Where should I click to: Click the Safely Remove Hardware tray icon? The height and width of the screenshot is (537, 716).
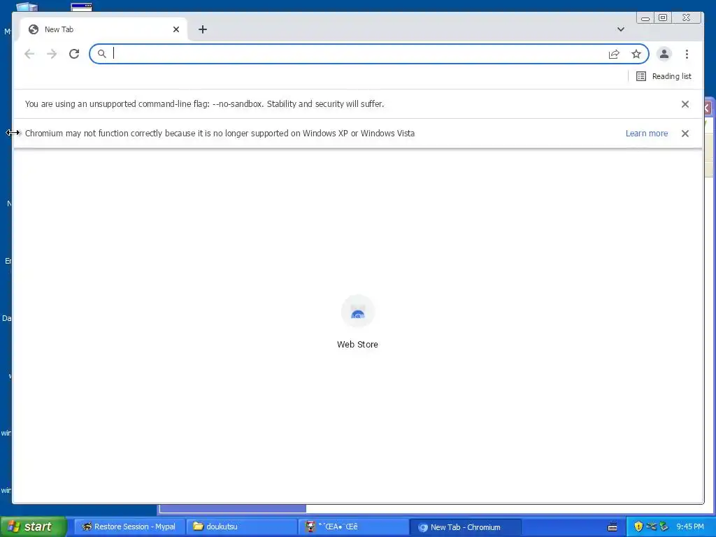[664, 527]
